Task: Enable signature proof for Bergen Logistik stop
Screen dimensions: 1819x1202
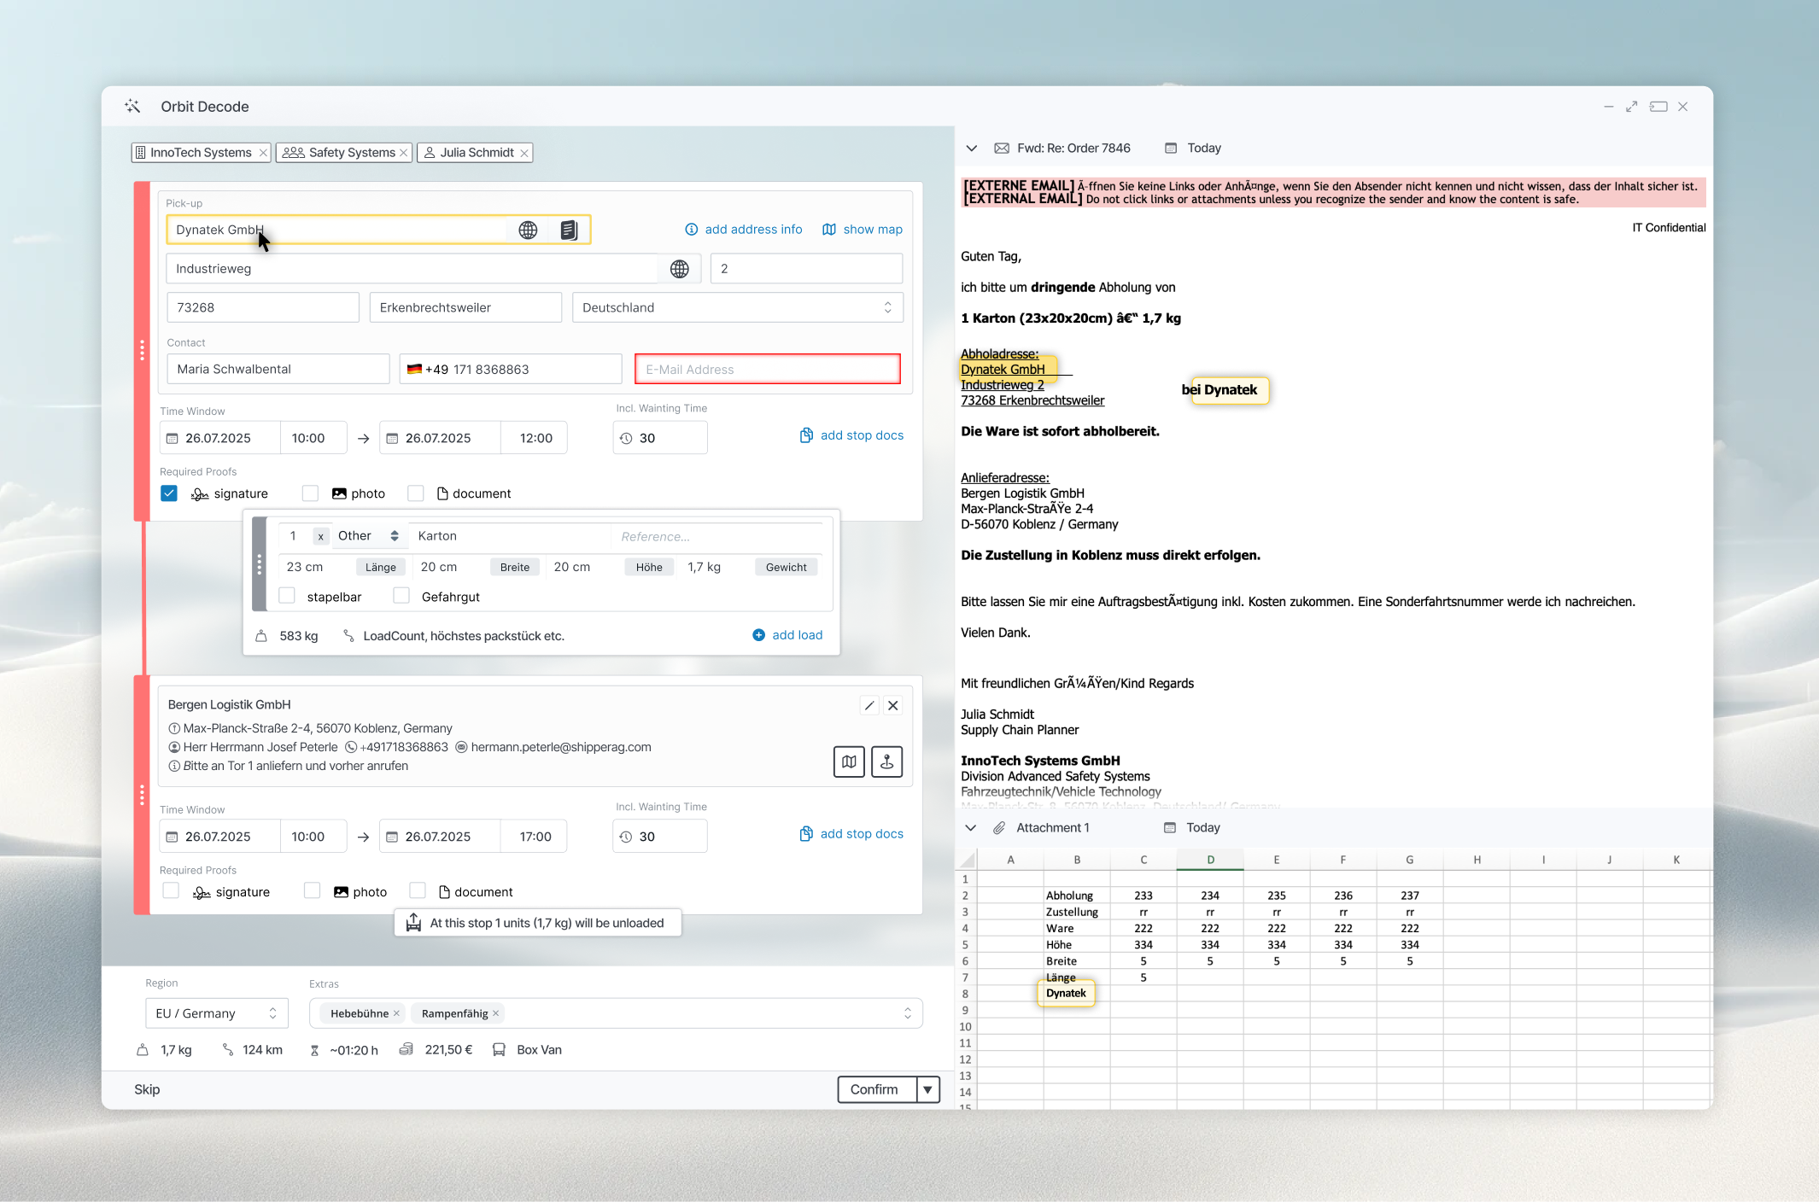Action: click(x=171, y=891)
